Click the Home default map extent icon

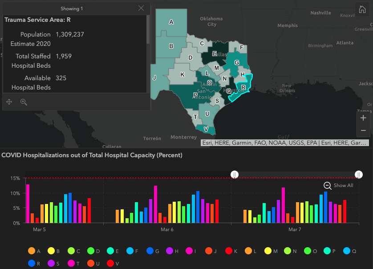[x=362, y=10]
